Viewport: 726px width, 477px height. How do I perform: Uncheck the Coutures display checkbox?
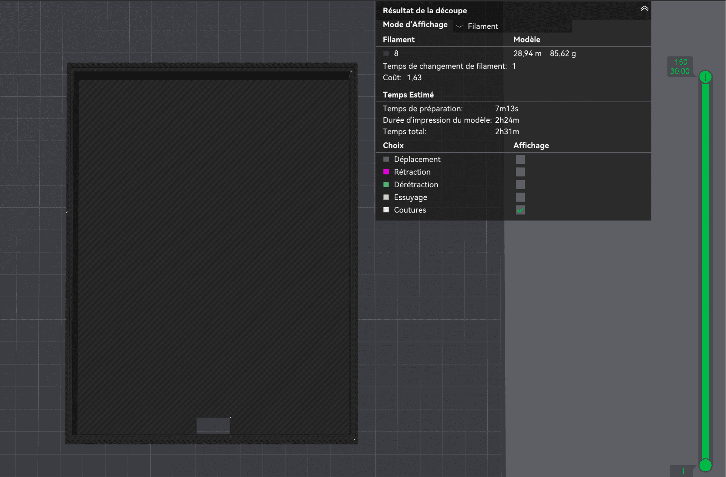coord(520,210)
